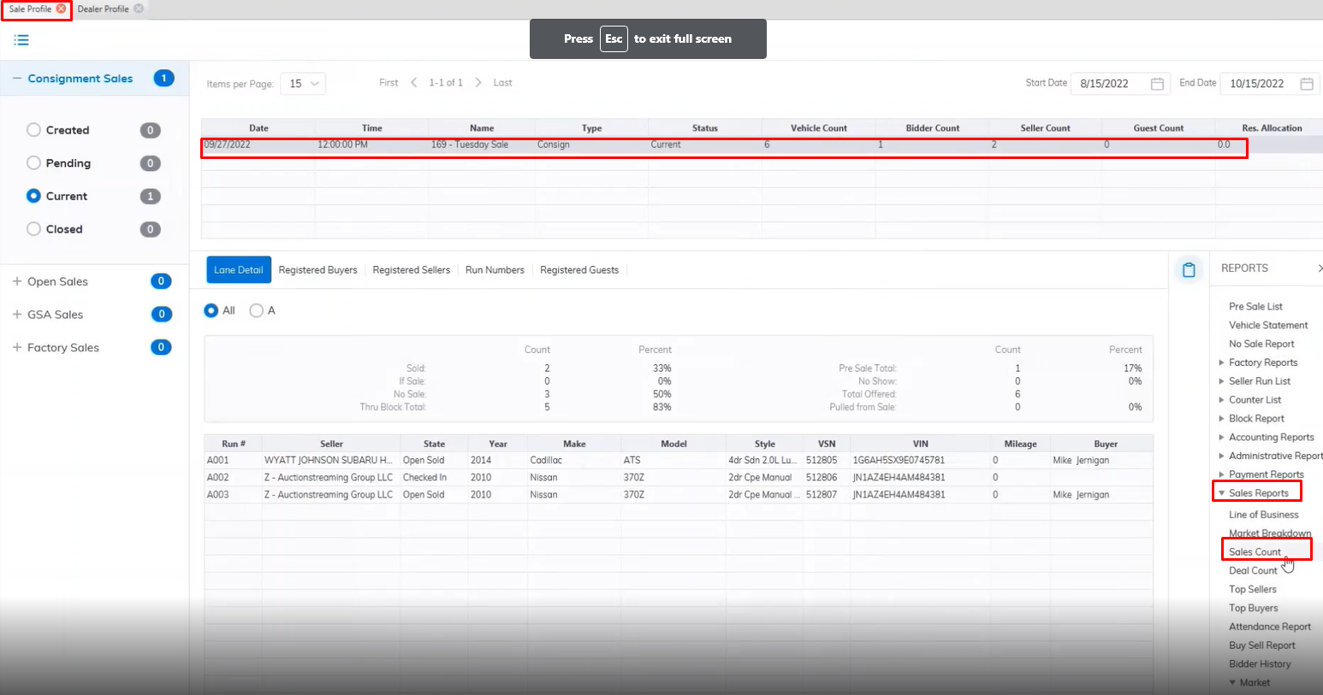Open the Pre Sale List report
Image resolution: width=1323 pixels, height=695 pixels.
1255,307
